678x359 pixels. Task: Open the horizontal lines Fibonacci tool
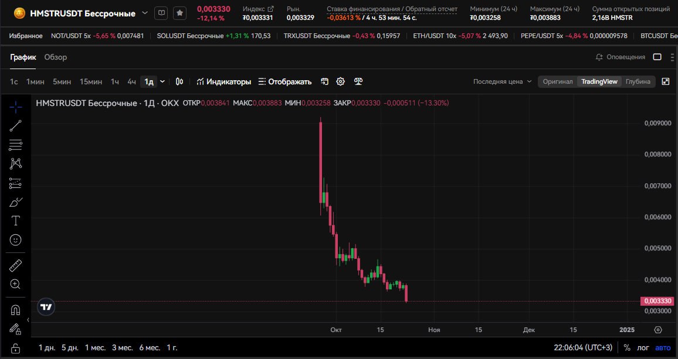click(x=16, y=145)
